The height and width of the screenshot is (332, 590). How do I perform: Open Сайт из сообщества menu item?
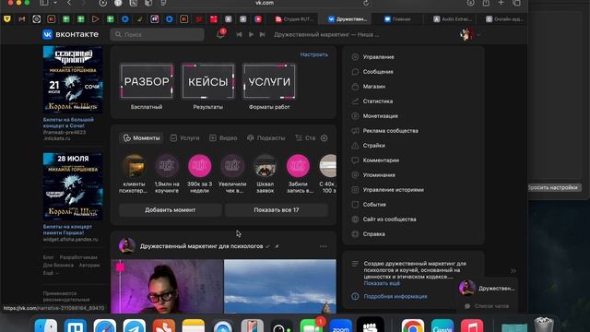[389, 219]
